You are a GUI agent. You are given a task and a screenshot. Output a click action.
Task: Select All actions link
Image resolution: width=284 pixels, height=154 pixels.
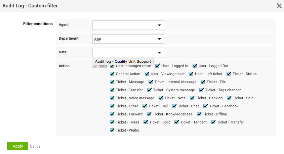point(94,66)
